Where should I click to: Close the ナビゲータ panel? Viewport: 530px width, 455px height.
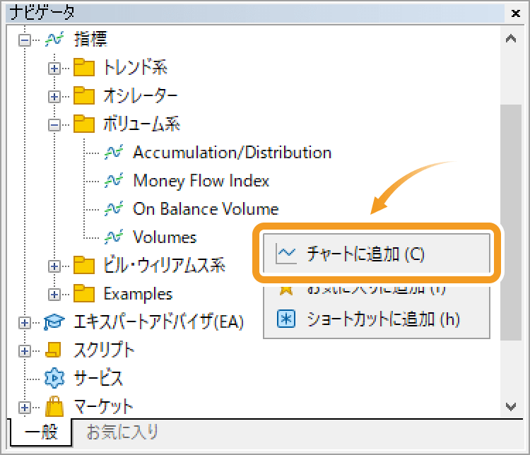click(x=515, y=13)
